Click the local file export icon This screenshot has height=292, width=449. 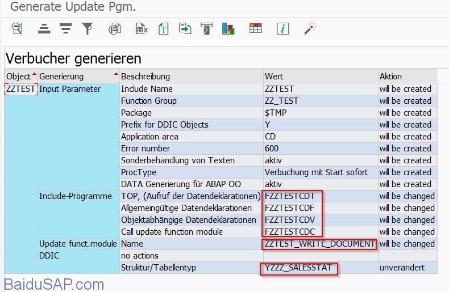[185, 28]
